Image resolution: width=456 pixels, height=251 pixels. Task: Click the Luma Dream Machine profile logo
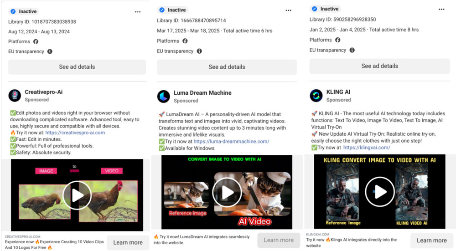pos(163,96)
